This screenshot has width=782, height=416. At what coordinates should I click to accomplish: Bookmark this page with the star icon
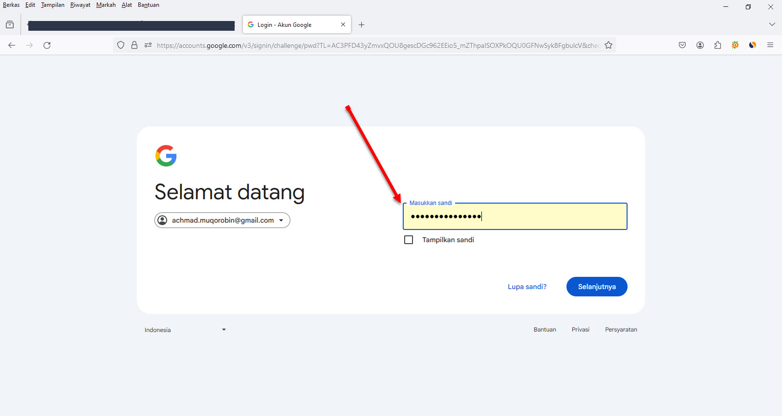pyautogui.click(x=608, y=45)
